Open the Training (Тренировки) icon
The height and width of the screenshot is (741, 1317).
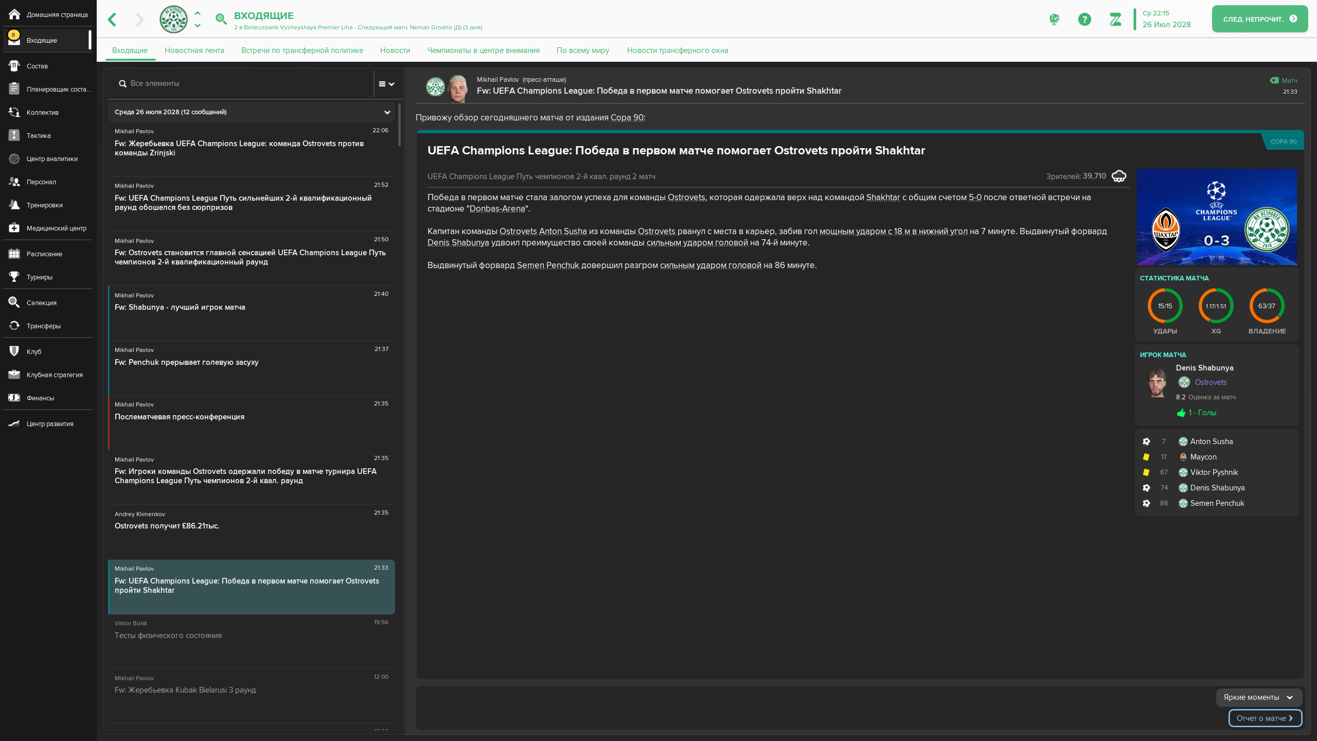coord(14,205)
